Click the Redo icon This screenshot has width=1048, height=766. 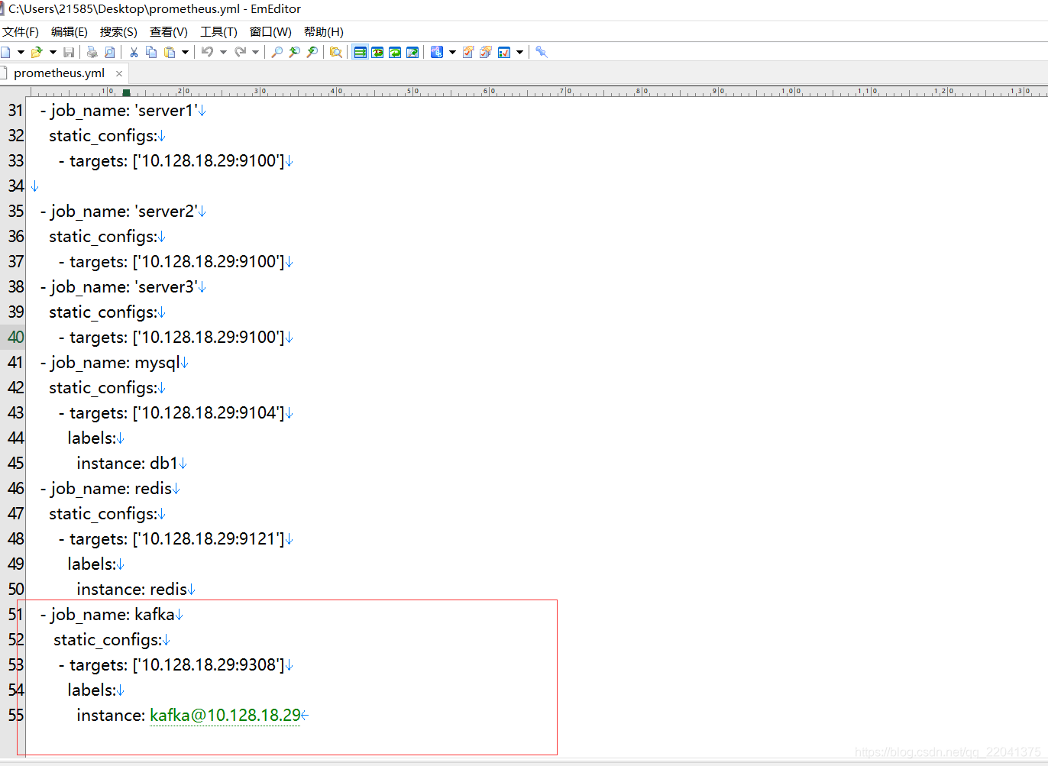(x=240, y=52)
